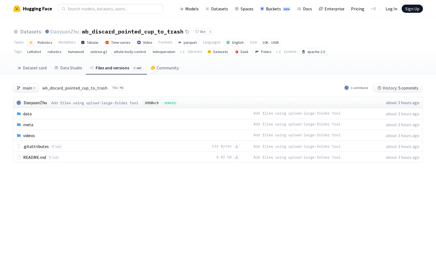Focus the search models, datasets, users field
This screenshot has height=272, width=436.
tap(111, 9)
